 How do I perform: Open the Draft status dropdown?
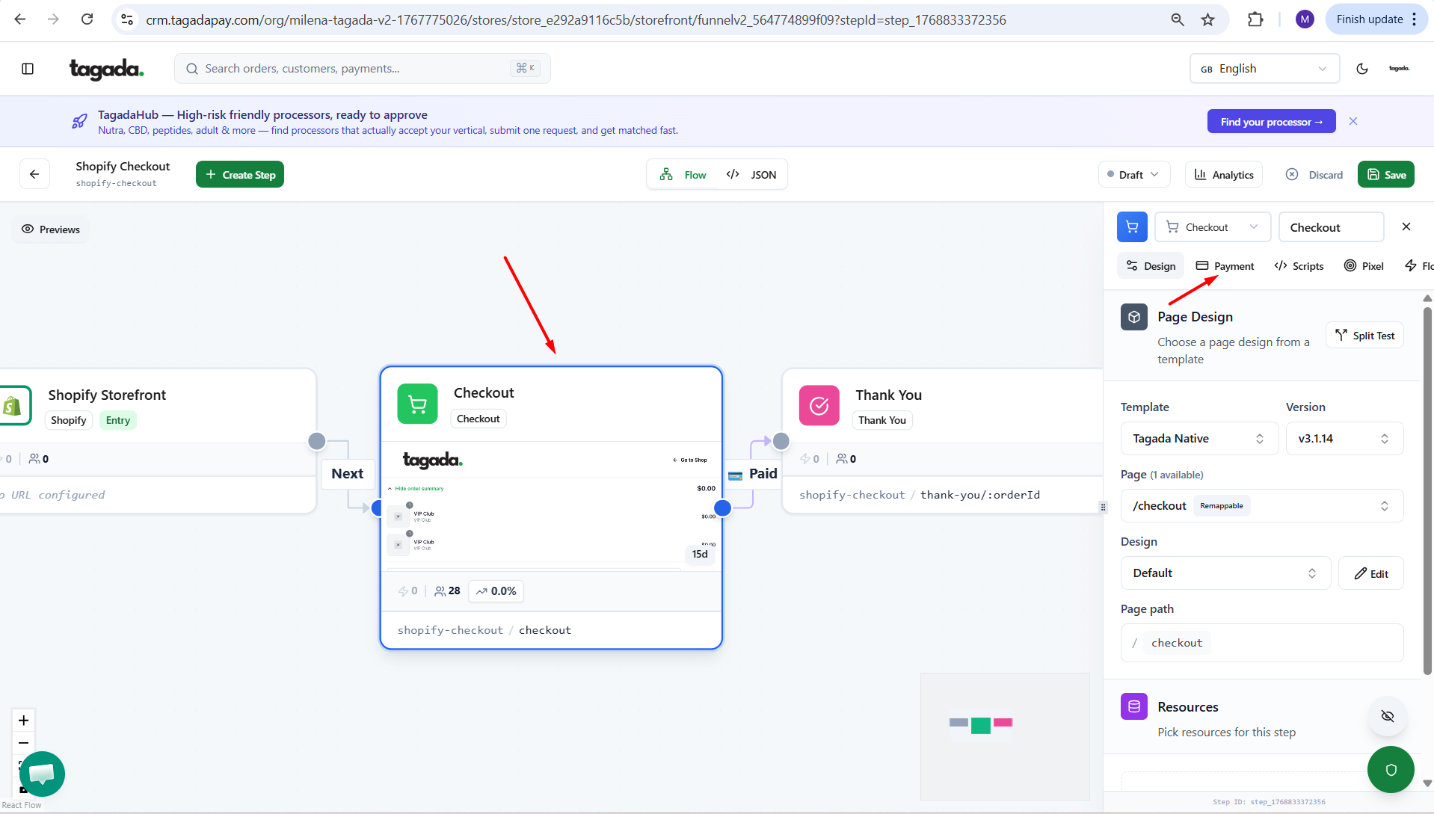pos(1133,175)
